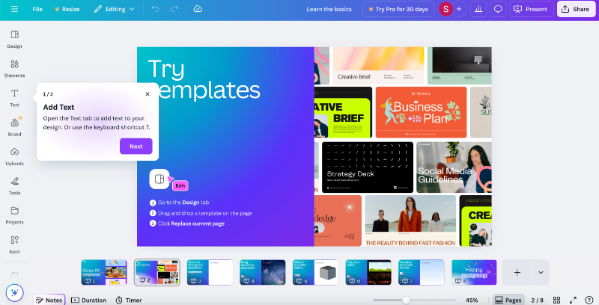Enter fullscreen mode via expand arrows icon
This screenshot has width=599, height=305.
click(x=573, y=300)
